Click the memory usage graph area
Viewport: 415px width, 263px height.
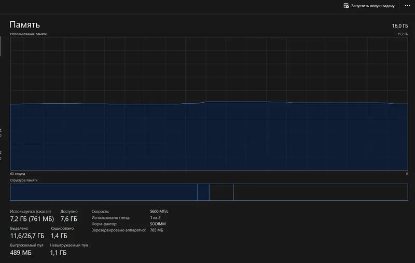209,103
